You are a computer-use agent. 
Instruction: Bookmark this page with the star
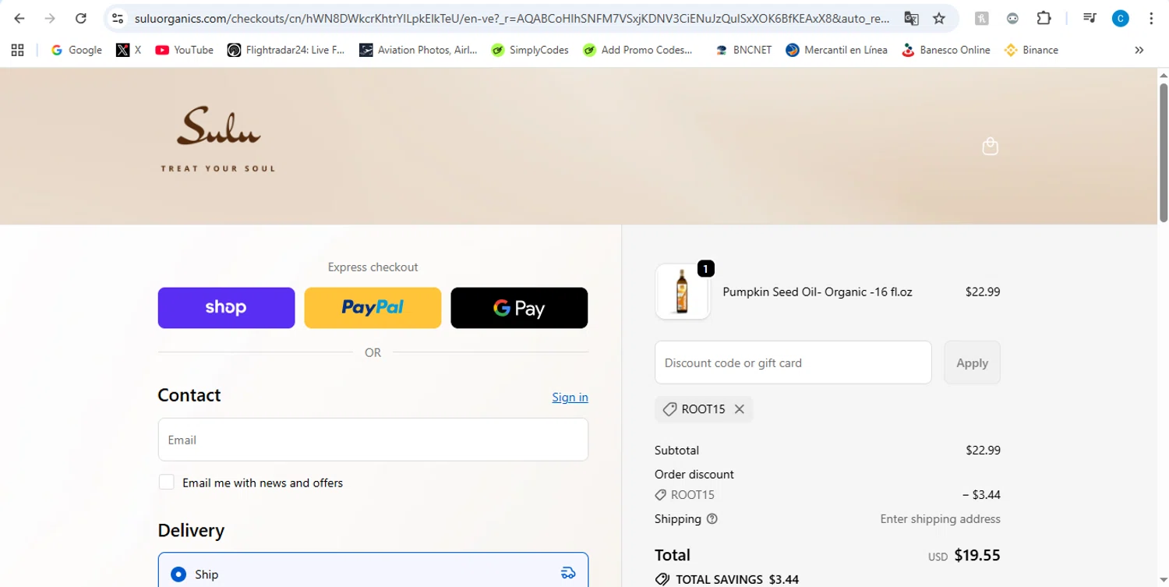tap(939, 18)
